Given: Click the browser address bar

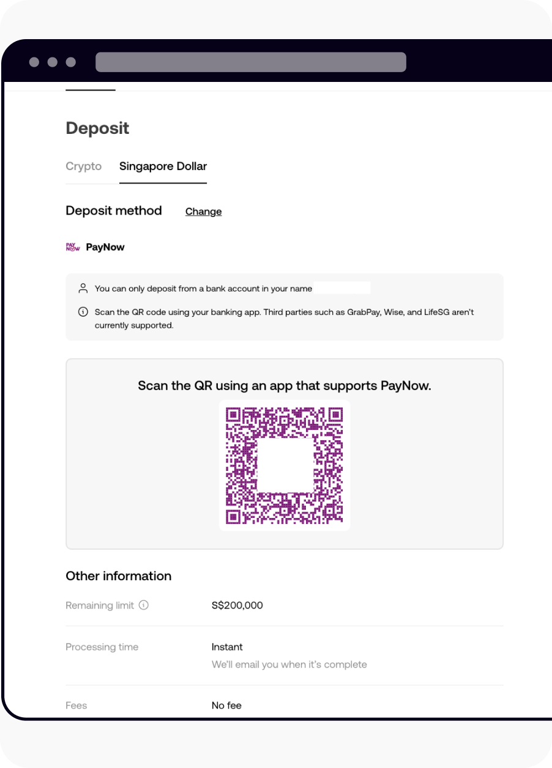Looking at the screenshot, I should [x=251, y=62].
